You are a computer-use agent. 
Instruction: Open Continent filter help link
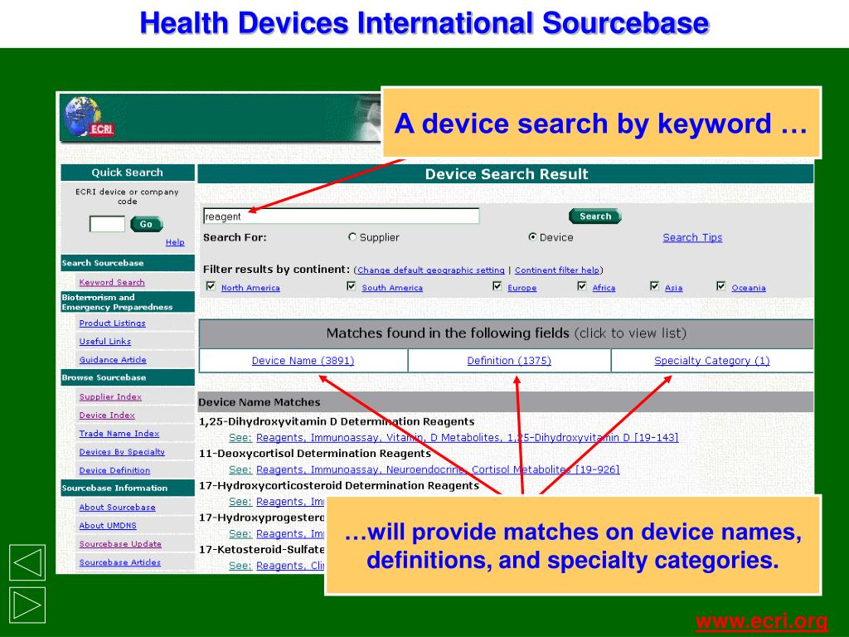click(557, 270)
